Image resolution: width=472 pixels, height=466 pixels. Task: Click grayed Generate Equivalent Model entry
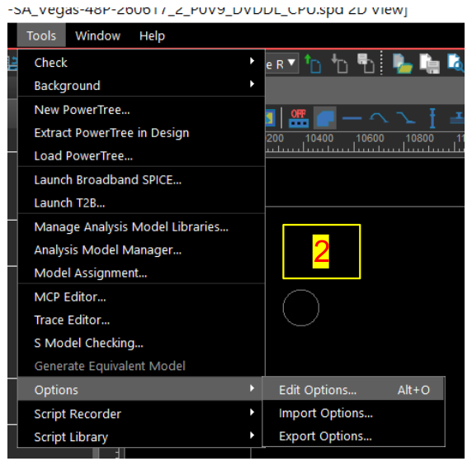click(x=141, y=366)
